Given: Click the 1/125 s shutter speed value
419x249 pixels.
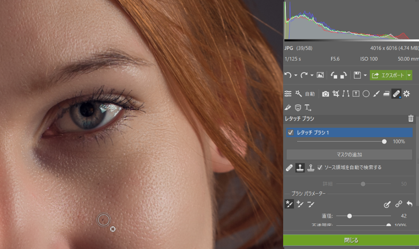Looking at the screenshot, I should pyautogui.click(x=293, y=59).
